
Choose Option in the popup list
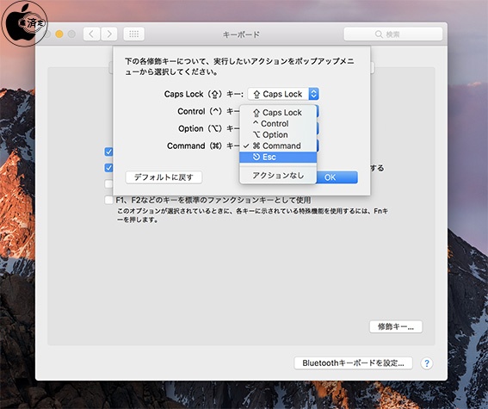tap(278, 135)
